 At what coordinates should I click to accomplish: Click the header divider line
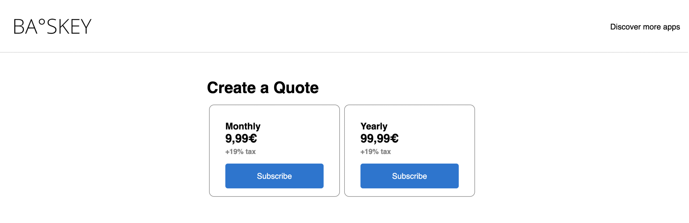(344, 52)
